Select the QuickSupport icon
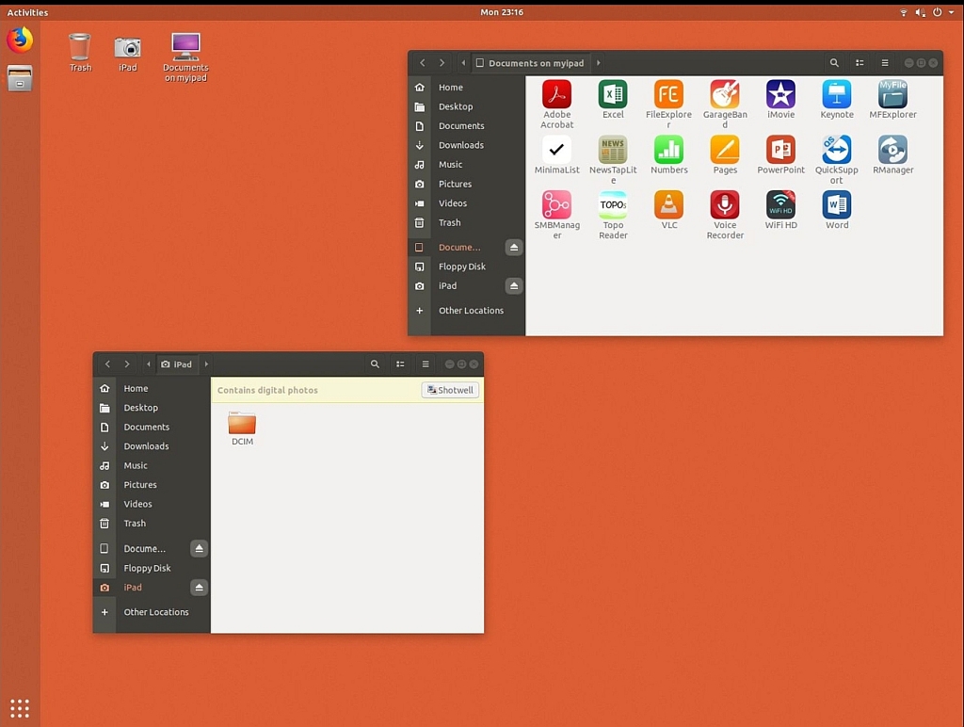Image resolution: width=964 pixels, height=727 pixels. point(837,150)
